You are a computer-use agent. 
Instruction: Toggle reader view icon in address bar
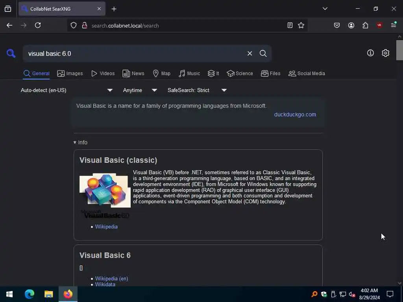coord(290,25)
